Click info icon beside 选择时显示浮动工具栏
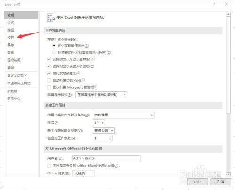 tap(94, 59)
